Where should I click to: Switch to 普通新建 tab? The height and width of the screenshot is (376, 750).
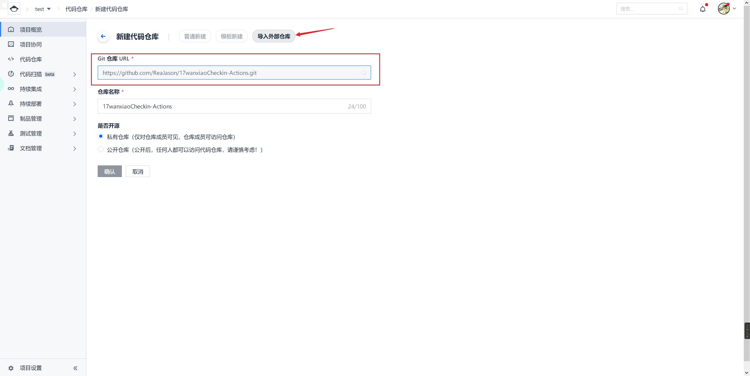(195, 36)
